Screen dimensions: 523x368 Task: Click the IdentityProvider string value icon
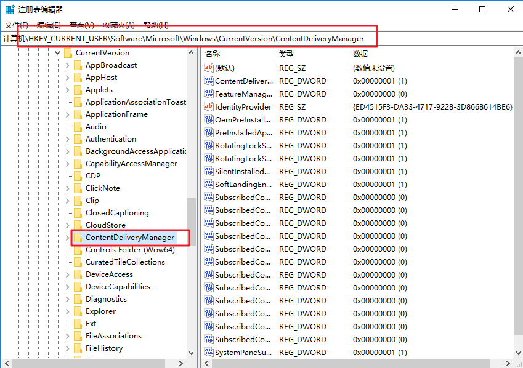tap(209, 106)
